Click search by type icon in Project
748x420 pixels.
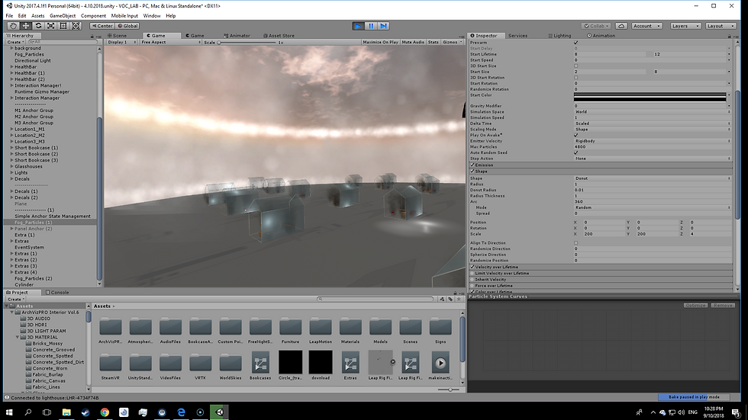442,299
